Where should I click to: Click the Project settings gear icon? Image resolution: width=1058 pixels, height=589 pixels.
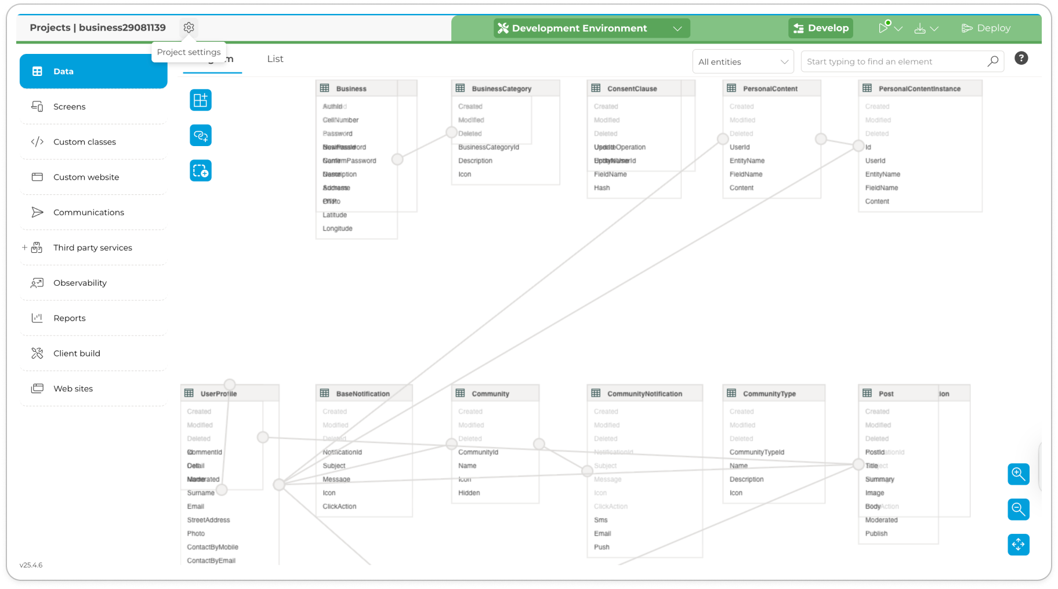[x=189, y=27]
